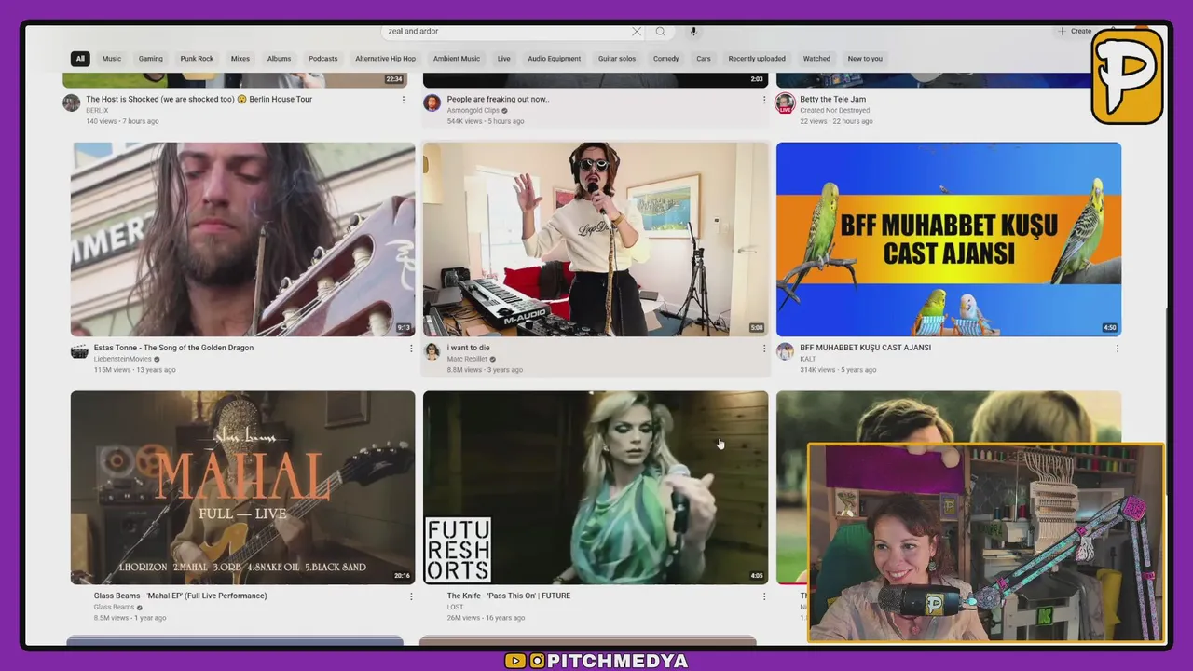The image size is (1193, 671).
Task: Select the New to you chip
Action: point(865,59)
